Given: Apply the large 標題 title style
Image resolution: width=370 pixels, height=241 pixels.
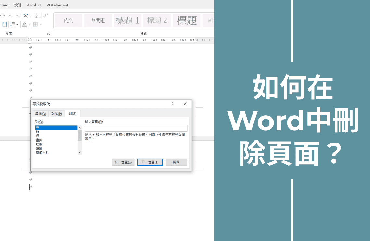Looking at the screenshot, I should 186,20.
